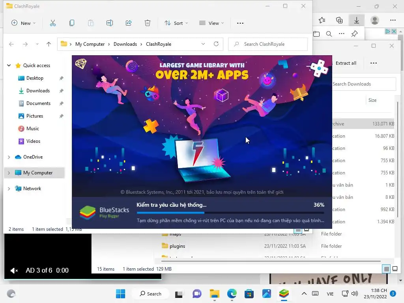Click the BlueStacks installer progress bar
This screenshot has height=303, width=404.
point(230,213)
